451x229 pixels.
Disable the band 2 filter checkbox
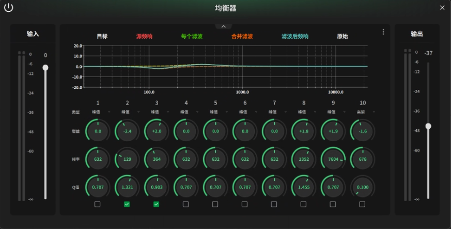(x=127, y=204)
